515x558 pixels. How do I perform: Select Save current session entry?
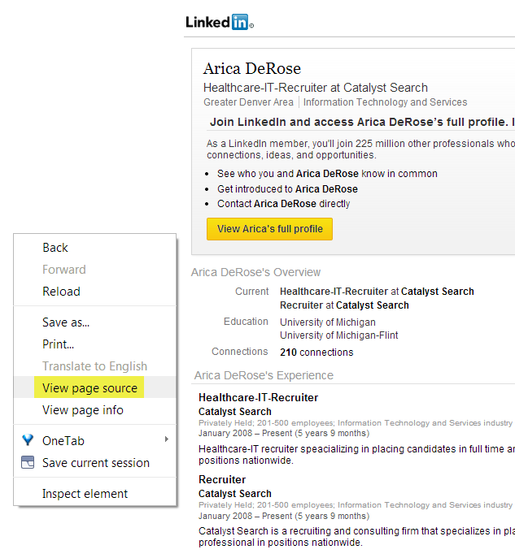click(x=96, y=463)
